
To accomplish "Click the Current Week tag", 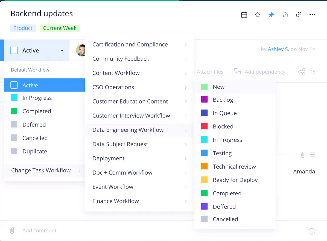I will coord(60,28).
